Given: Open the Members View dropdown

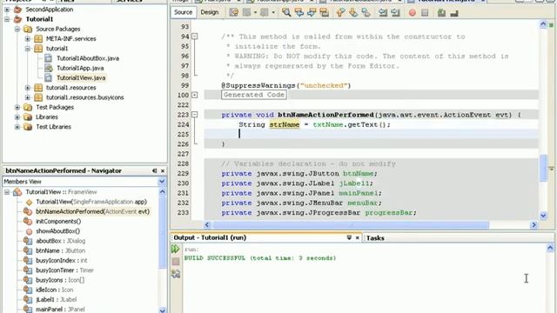Looking at the screenshot, I should coord(162,182).
